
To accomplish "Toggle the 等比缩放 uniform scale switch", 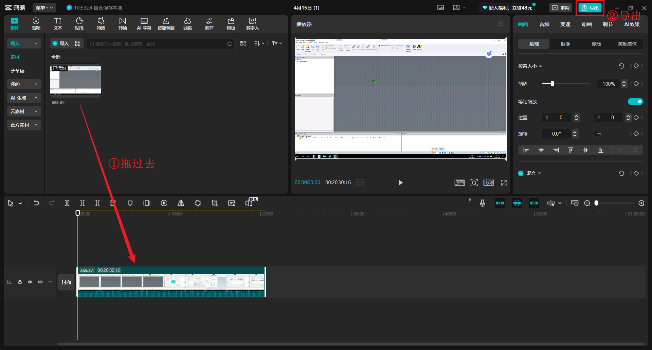I will click(635, 101).
